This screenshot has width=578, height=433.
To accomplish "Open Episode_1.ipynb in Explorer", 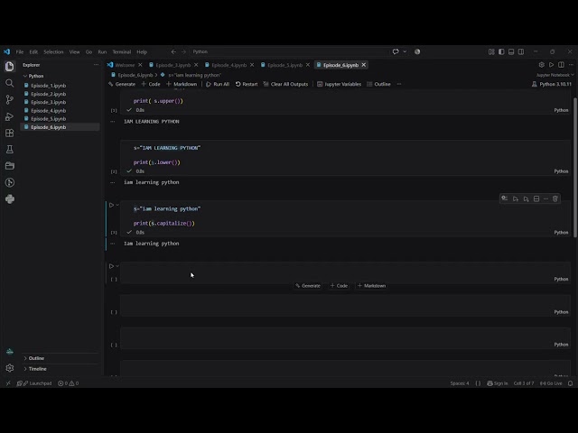I will pos(48,86).
